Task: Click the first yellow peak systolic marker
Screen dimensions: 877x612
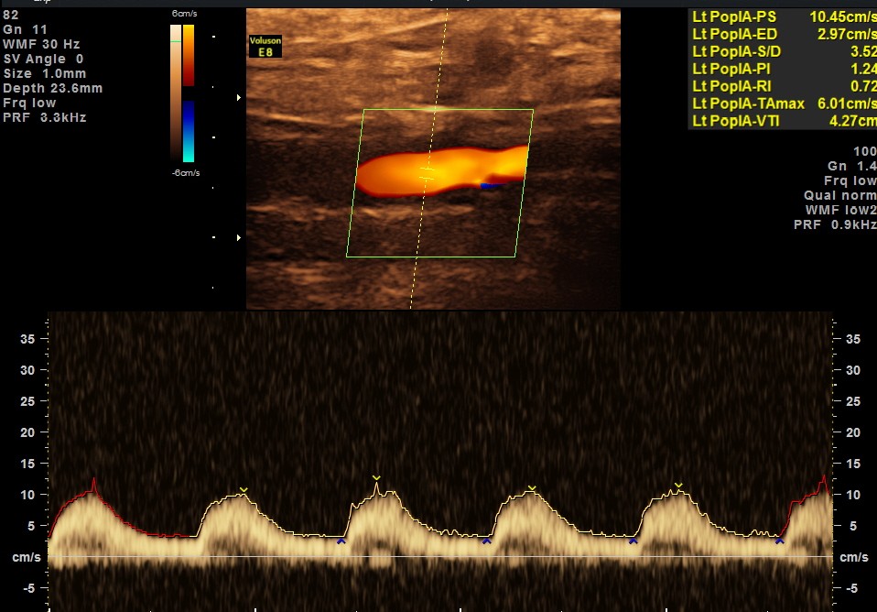Action: tap(243, 490)
